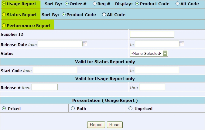Select Both presentation option
205x130 pixels.
tap(73, 108)
